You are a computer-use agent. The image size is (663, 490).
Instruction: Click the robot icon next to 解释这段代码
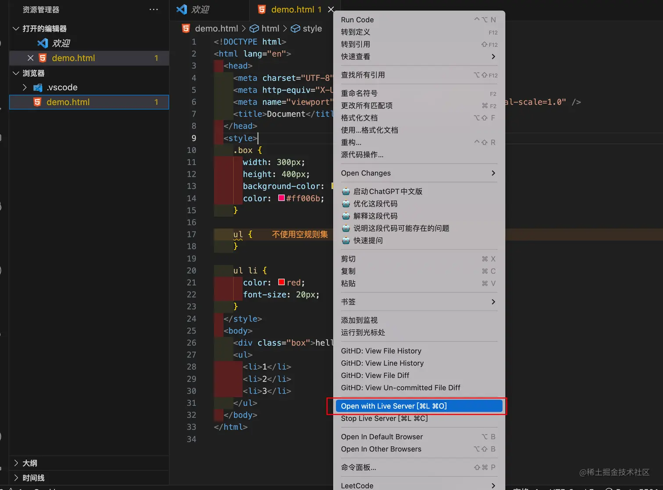346,216
